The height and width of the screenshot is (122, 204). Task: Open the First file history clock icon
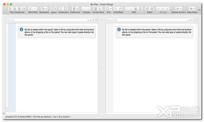point(93,20)
